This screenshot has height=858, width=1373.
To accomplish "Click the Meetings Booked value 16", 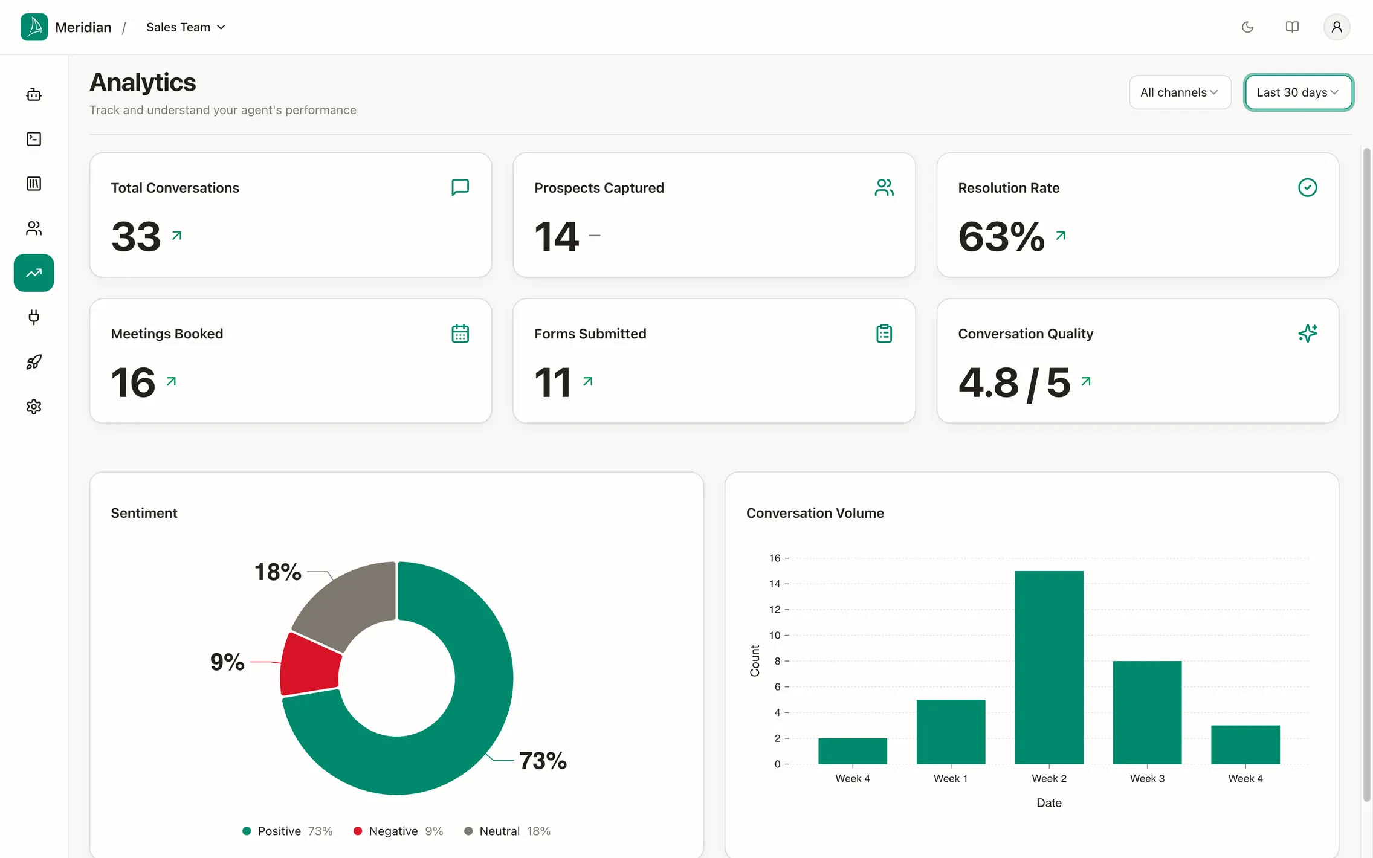I will pyautogui.click(x=133, y=382).
